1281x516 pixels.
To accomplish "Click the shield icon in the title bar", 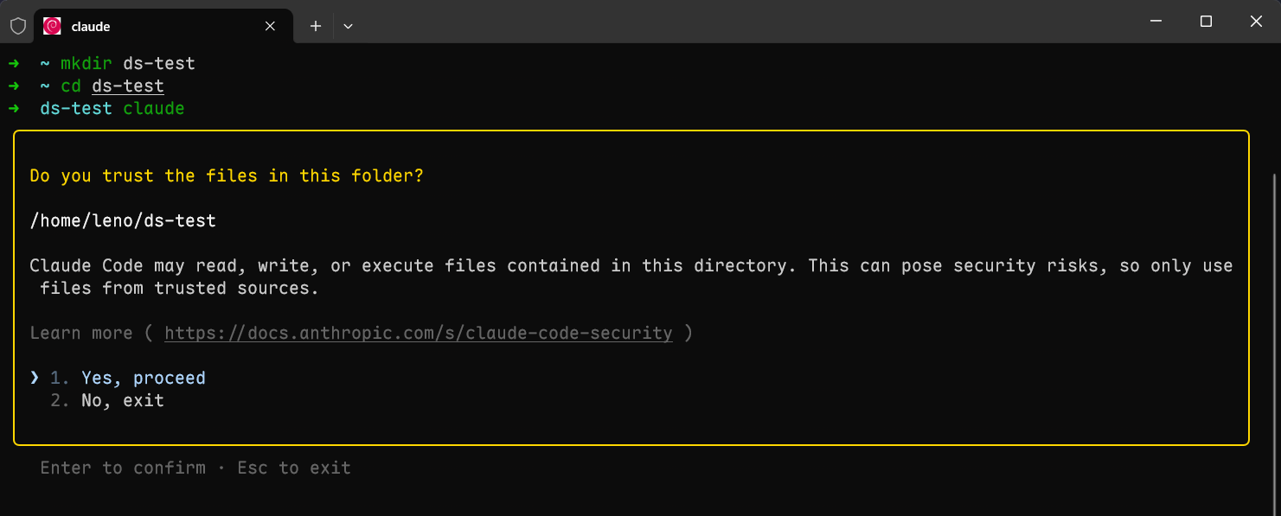I will 17,26.
